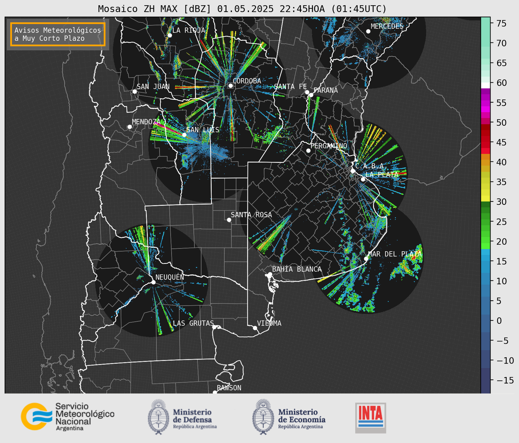519x443 pixels.
Task: Click the SANTA ROSA city marker dot
Action: pos(229,220)
